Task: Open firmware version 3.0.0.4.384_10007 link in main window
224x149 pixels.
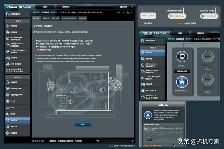Action: click(x=68, y=13)
